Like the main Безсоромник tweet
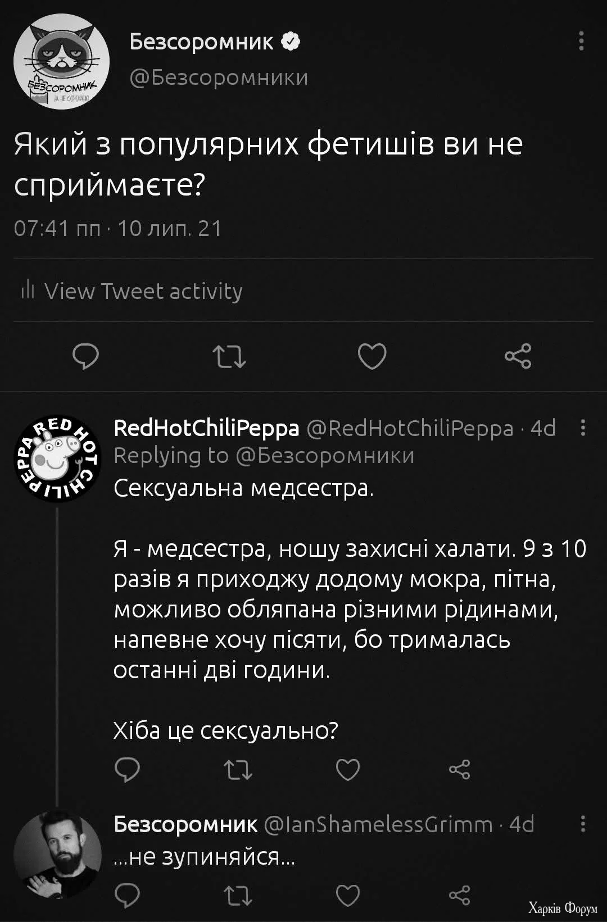This screenshot has height=922, width=607. tap(372, 356)
